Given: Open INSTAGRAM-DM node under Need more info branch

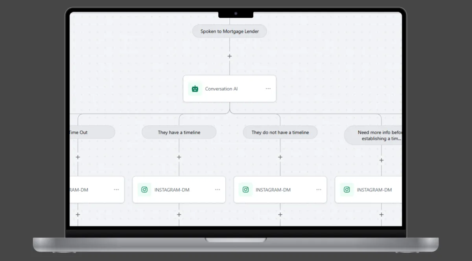Looking at the screenshot, I should tap(369, 190).
